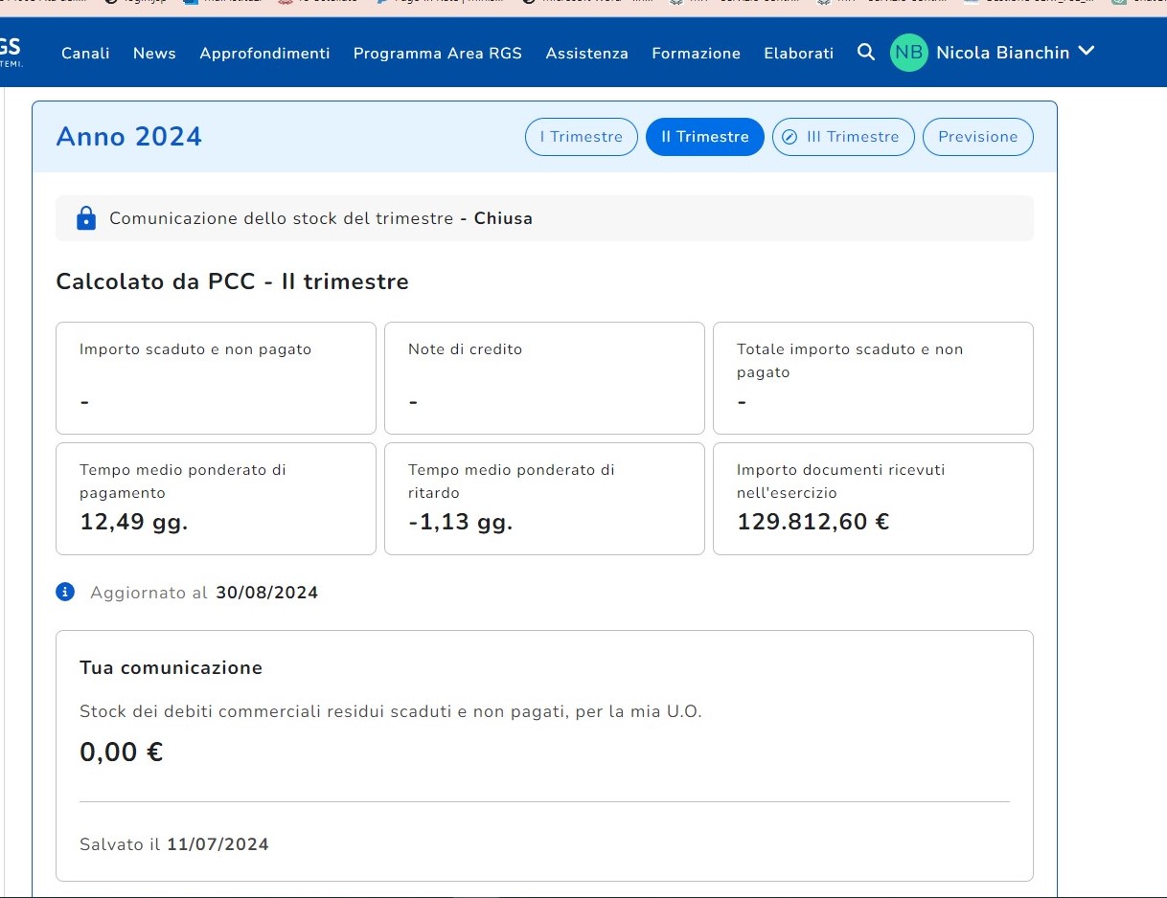1167x898 pixels.
Task: Click the circle-slash icon in III Trimestre
Action: pos(789,137)
